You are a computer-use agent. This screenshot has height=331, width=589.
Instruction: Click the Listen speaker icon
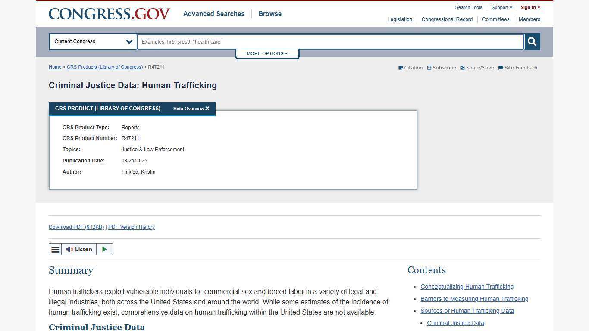coord(69,249)
